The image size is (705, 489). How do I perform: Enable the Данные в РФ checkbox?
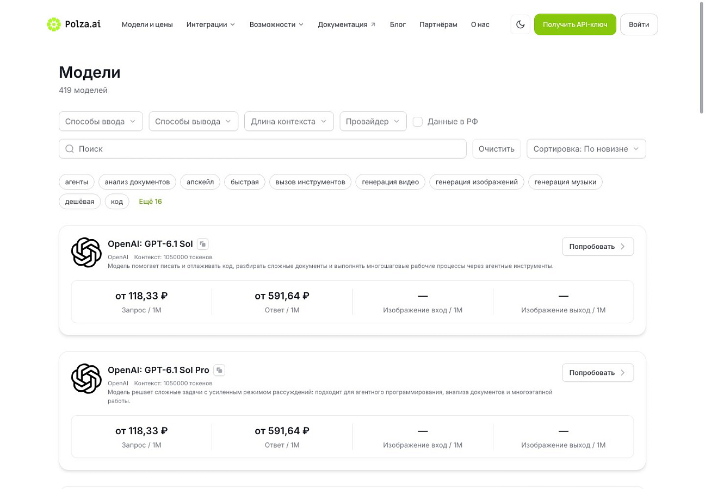[418, 122]
